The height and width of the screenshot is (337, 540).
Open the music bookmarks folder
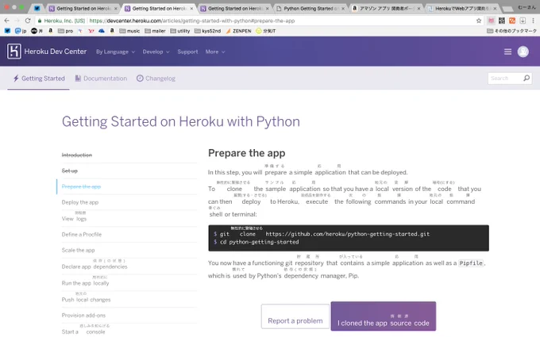129,31
